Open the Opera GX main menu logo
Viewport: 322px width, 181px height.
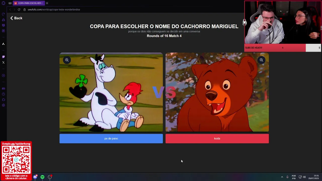[x=3, y=3]
